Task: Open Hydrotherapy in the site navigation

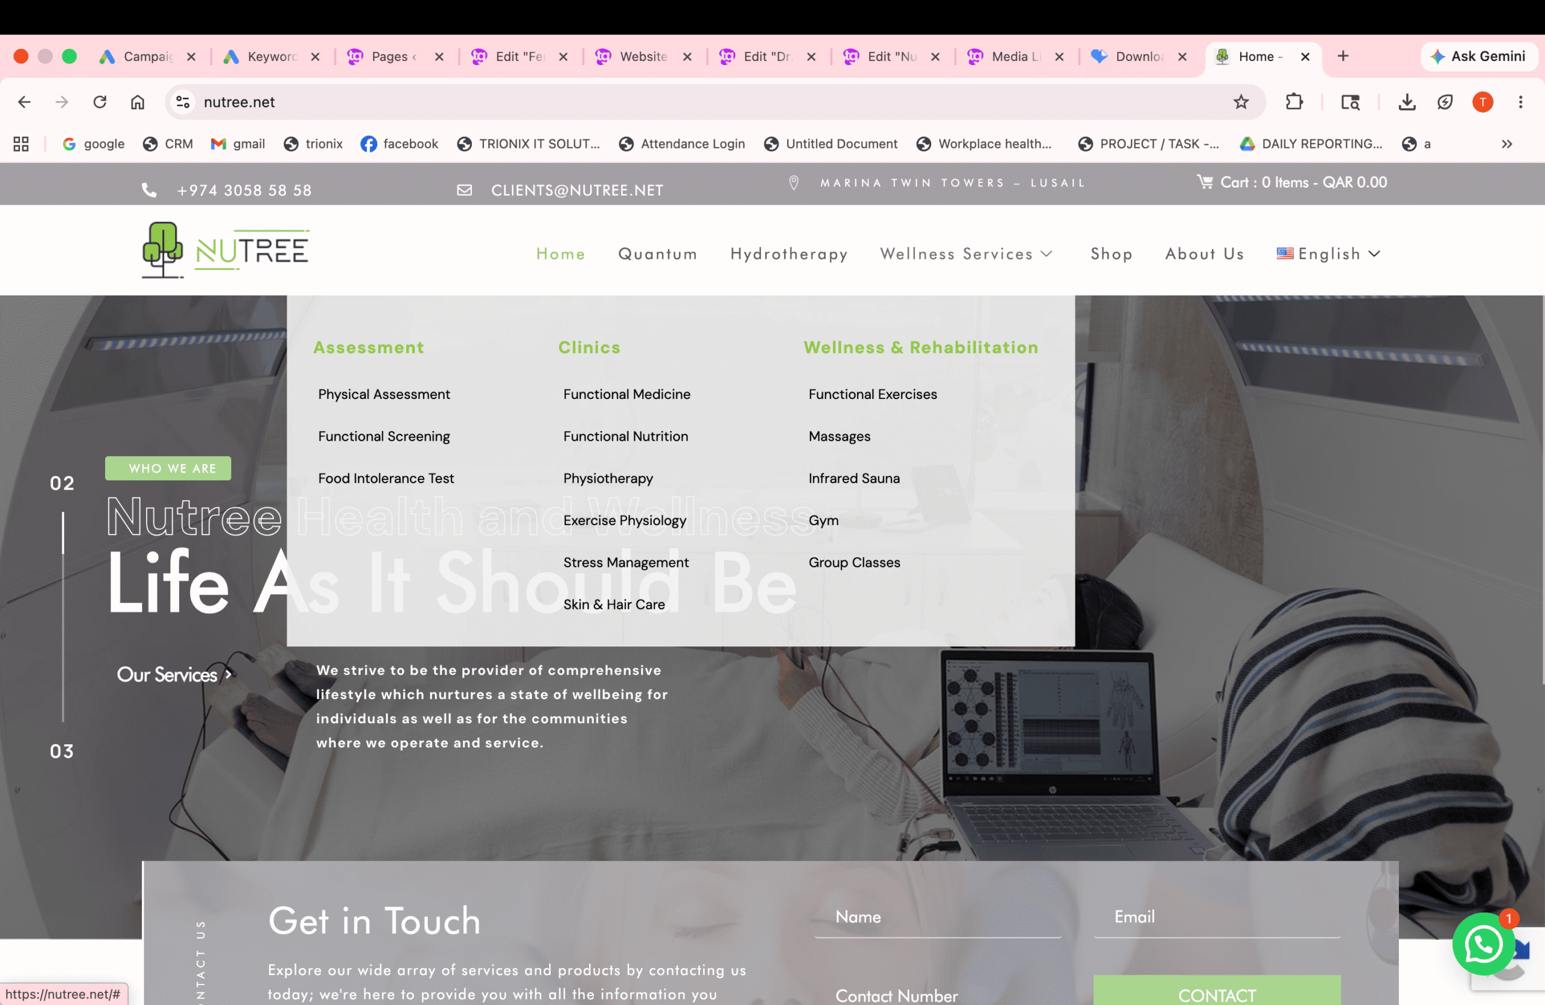Action: click(789, 254)
